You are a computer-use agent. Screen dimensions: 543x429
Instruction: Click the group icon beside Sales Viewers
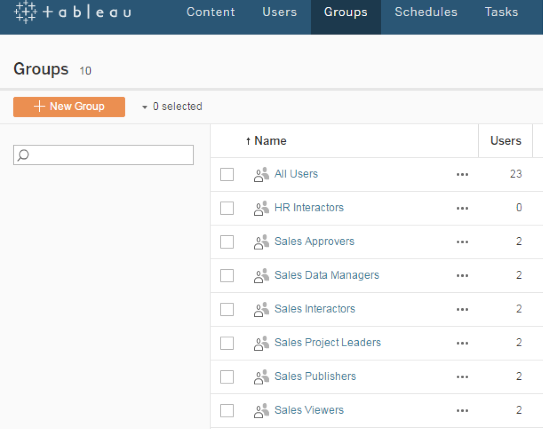(x=261, y=410)
